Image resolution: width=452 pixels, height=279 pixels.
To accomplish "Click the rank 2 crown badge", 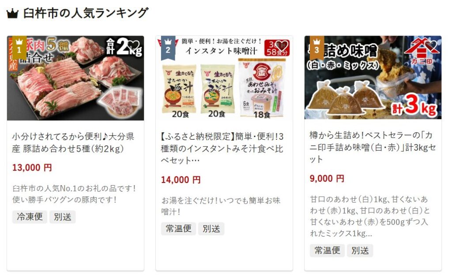I will point(168,48).
